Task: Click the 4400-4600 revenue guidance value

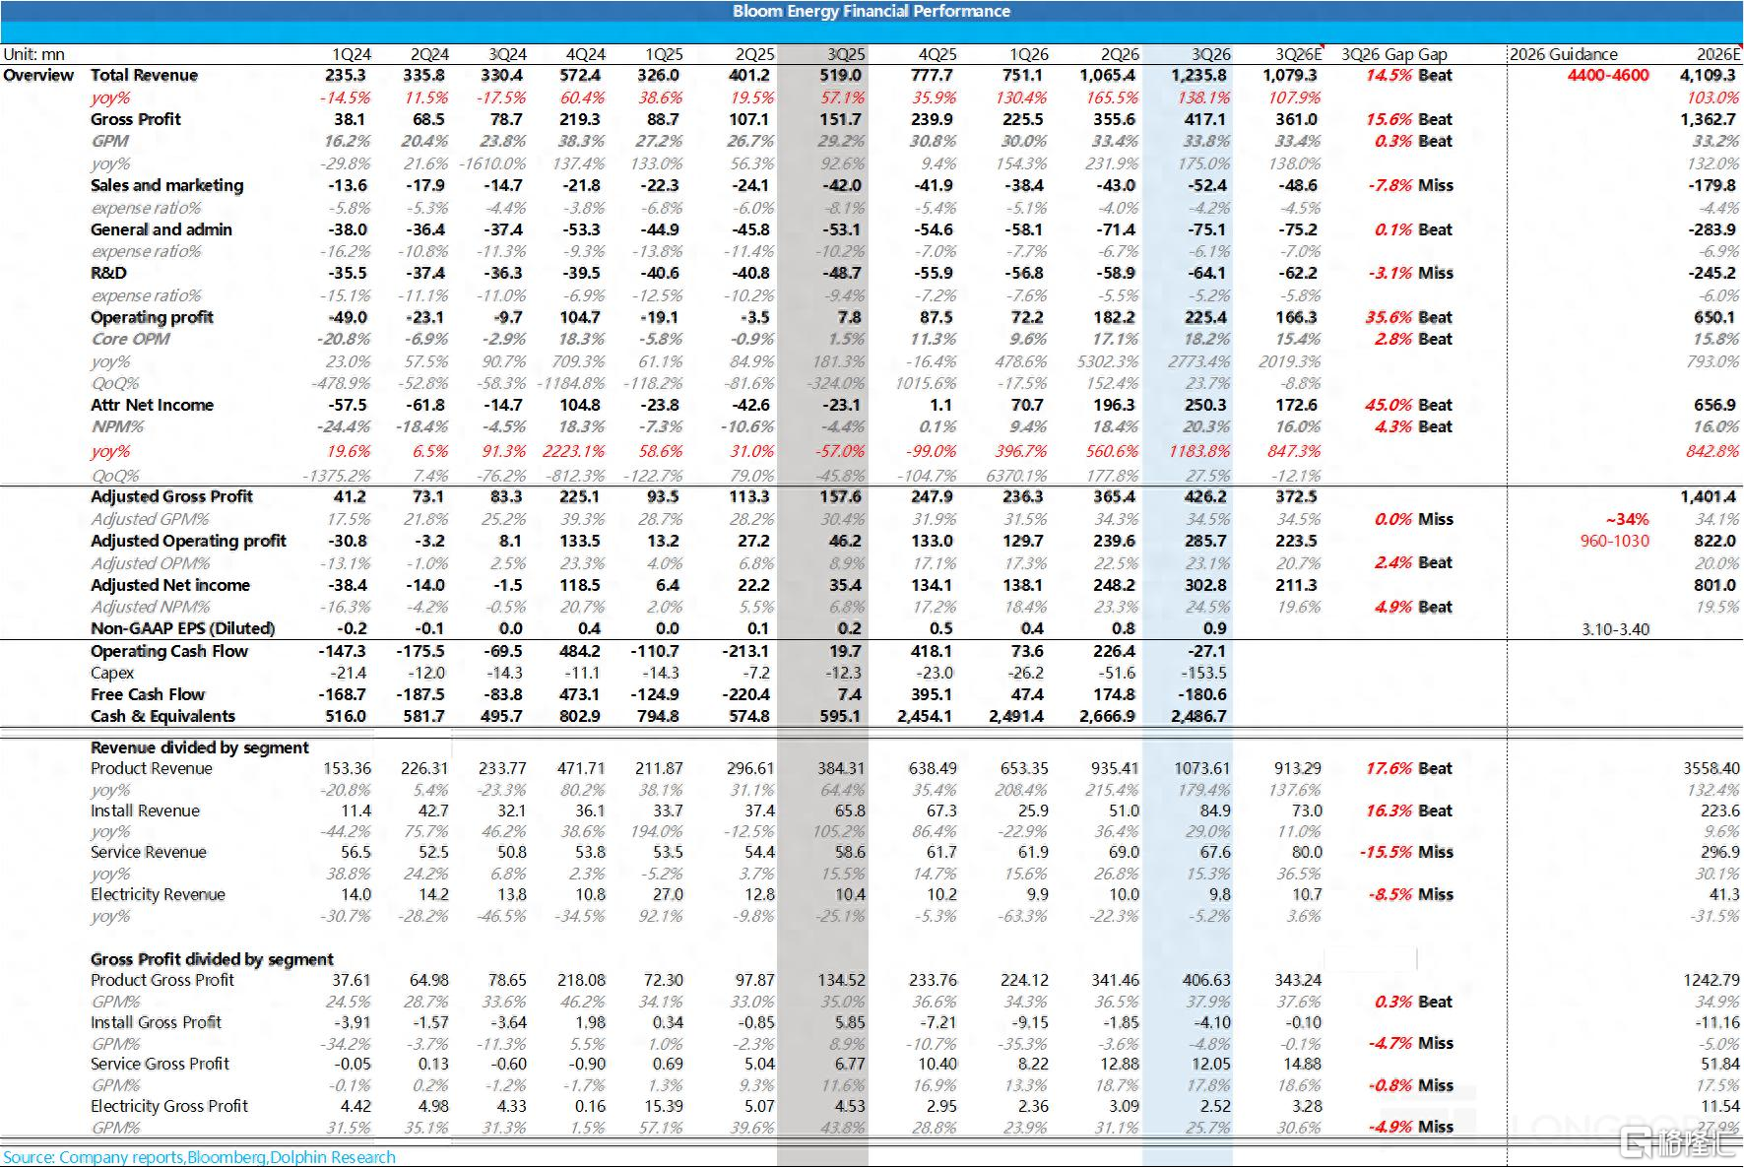Action: point(1608,76)
